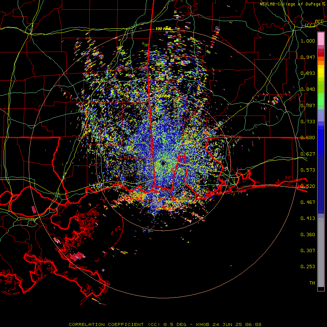Click the black radar site dot at center
327x327 pixels.
pyautogui.click(x=163, y=163)
